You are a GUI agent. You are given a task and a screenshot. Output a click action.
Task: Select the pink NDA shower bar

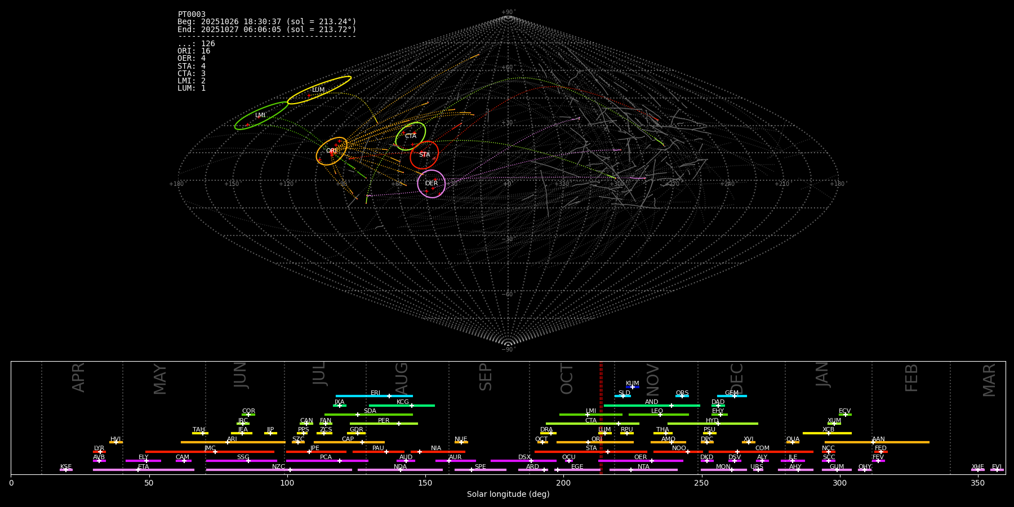point(400,470)
